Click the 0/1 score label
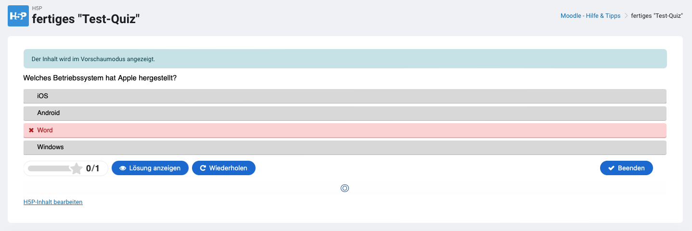 click(x=93, y=168)
